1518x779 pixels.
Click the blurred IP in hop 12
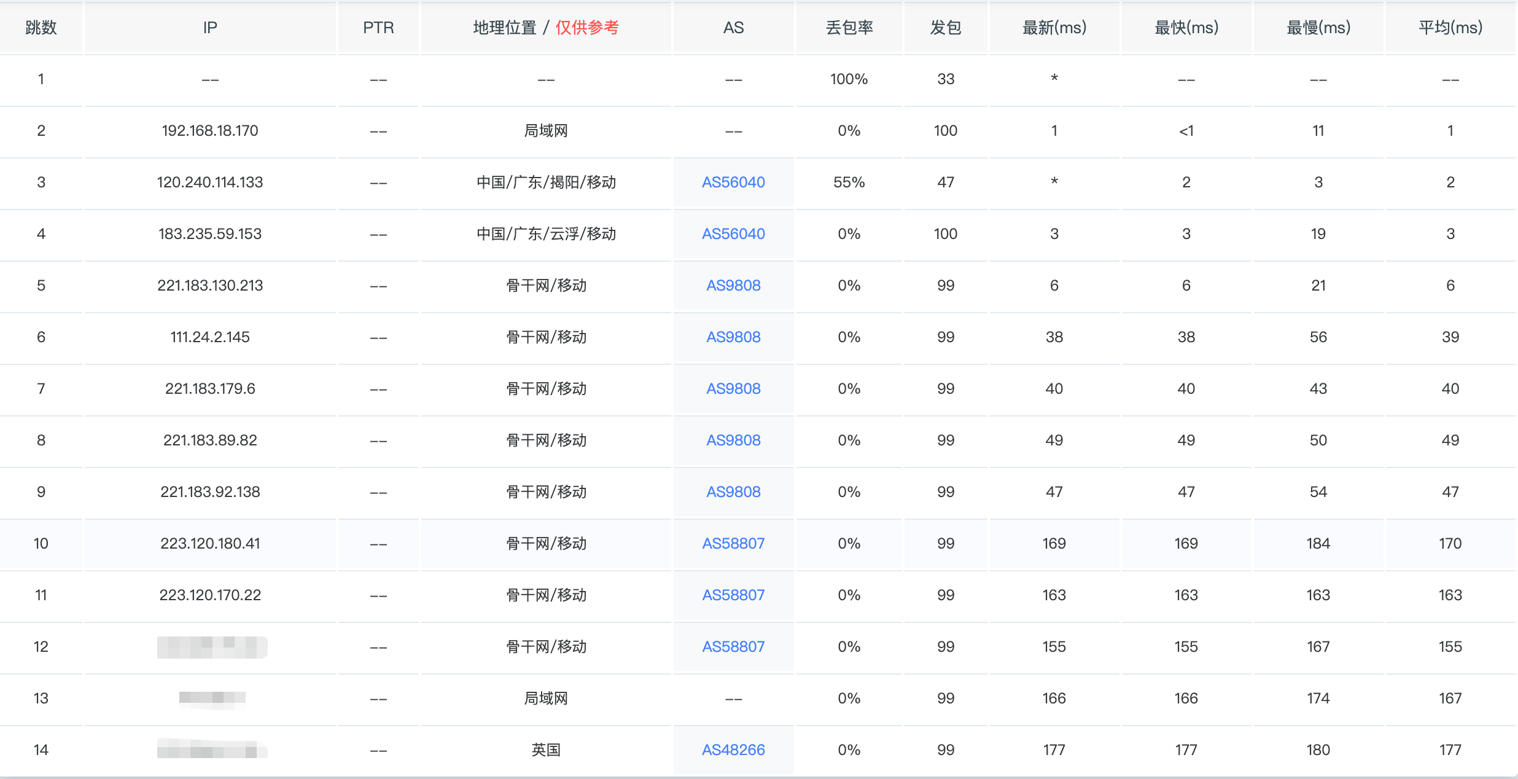(212, 647)
